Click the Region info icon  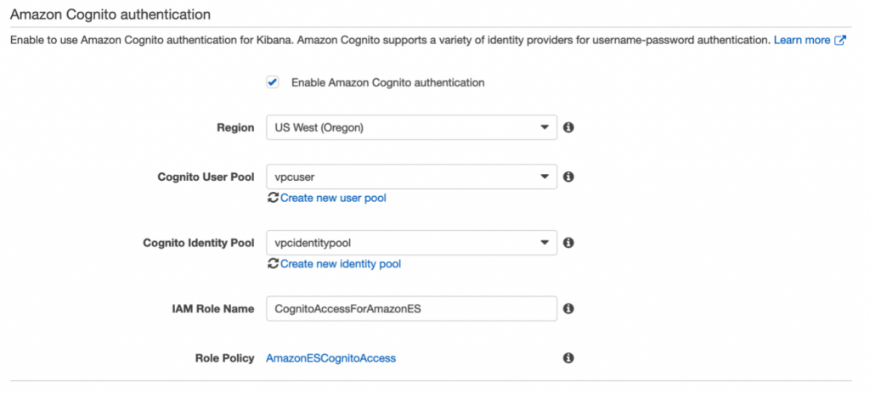[x=568, y=127]
